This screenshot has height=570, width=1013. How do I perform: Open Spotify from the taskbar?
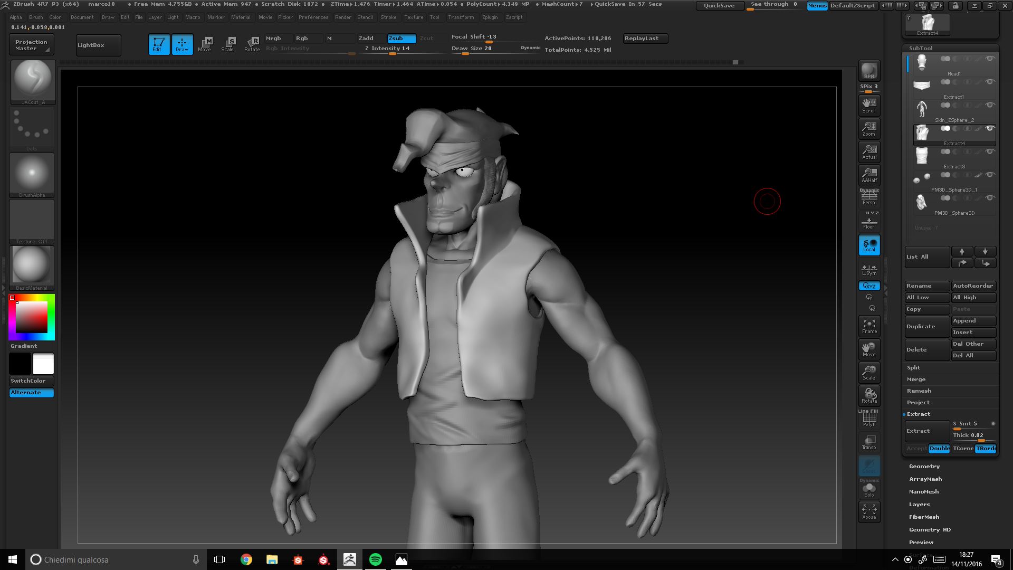pos(376,559)
